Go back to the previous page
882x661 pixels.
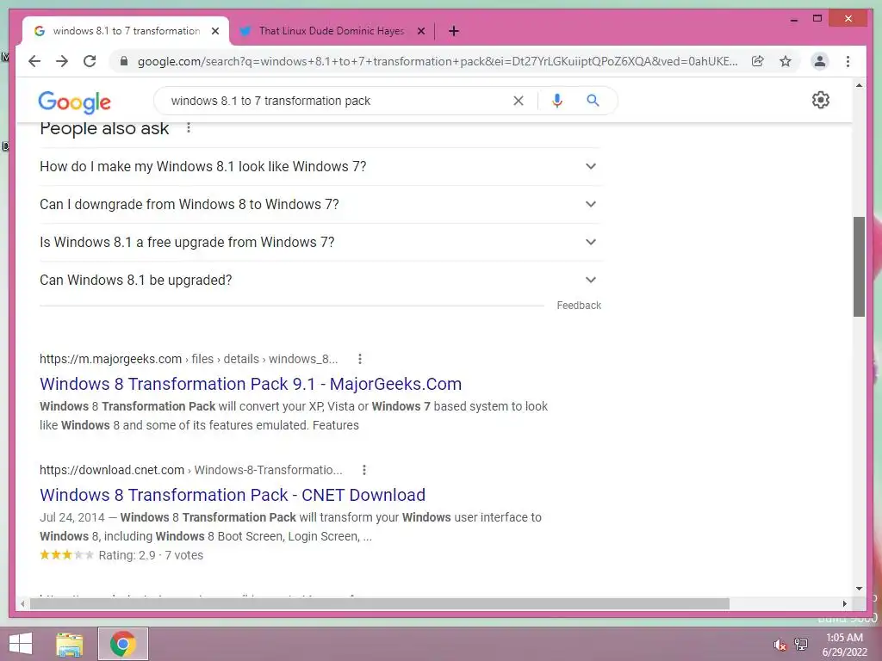(x=34, y=61)
